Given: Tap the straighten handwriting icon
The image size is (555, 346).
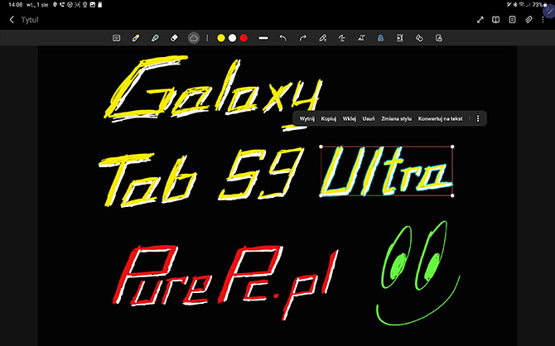Looking at the screenshot, I should pos(342,38).
